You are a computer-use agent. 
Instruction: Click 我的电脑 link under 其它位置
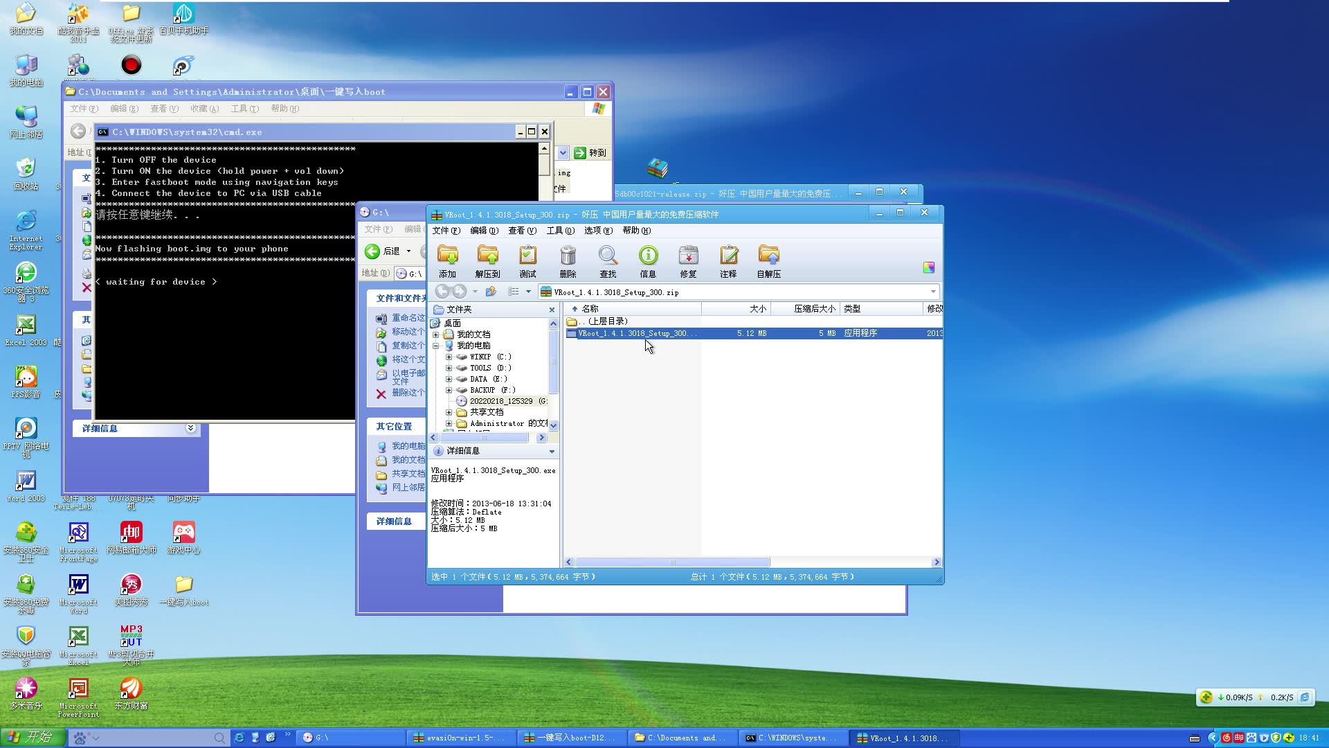pyautogui.click(x=408, y=446)
